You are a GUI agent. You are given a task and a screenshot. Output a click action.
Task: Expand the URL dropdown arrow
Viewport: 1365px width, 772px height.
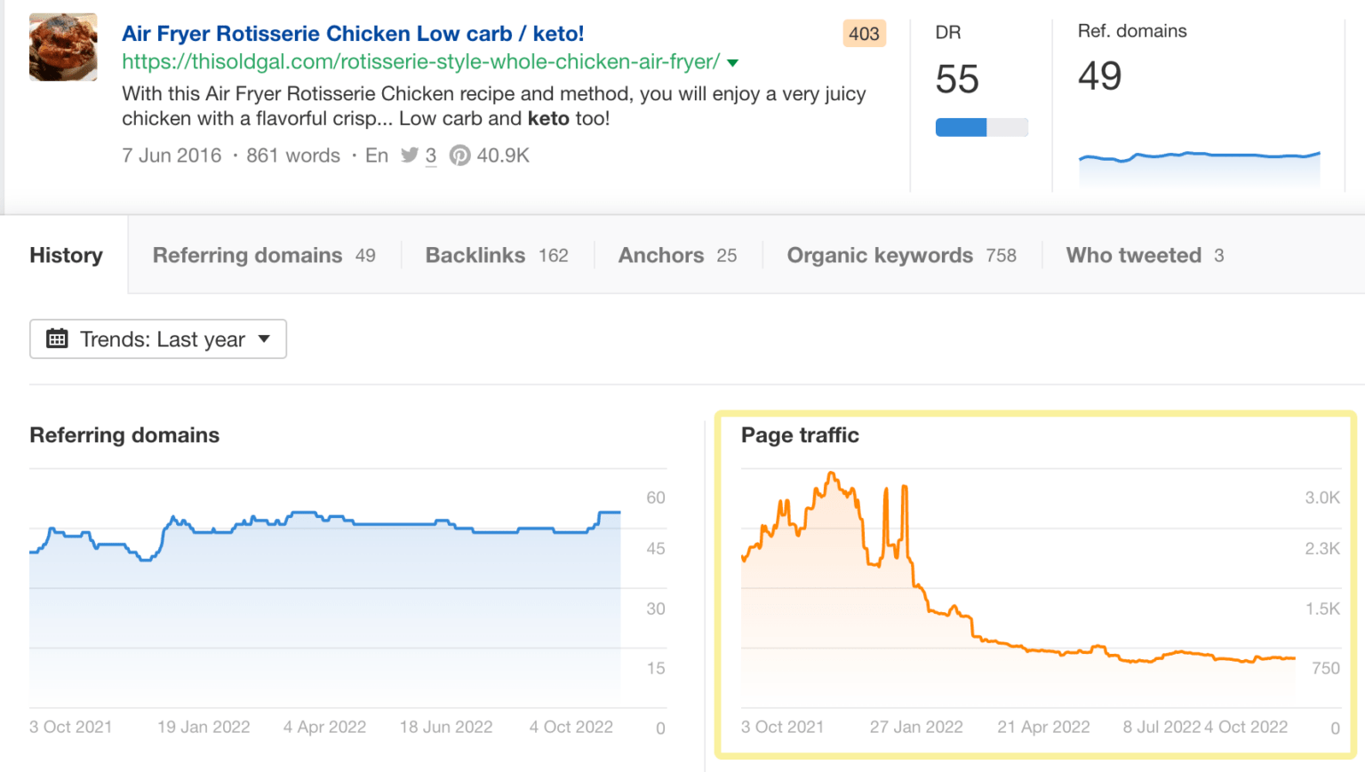click(733, 63)
